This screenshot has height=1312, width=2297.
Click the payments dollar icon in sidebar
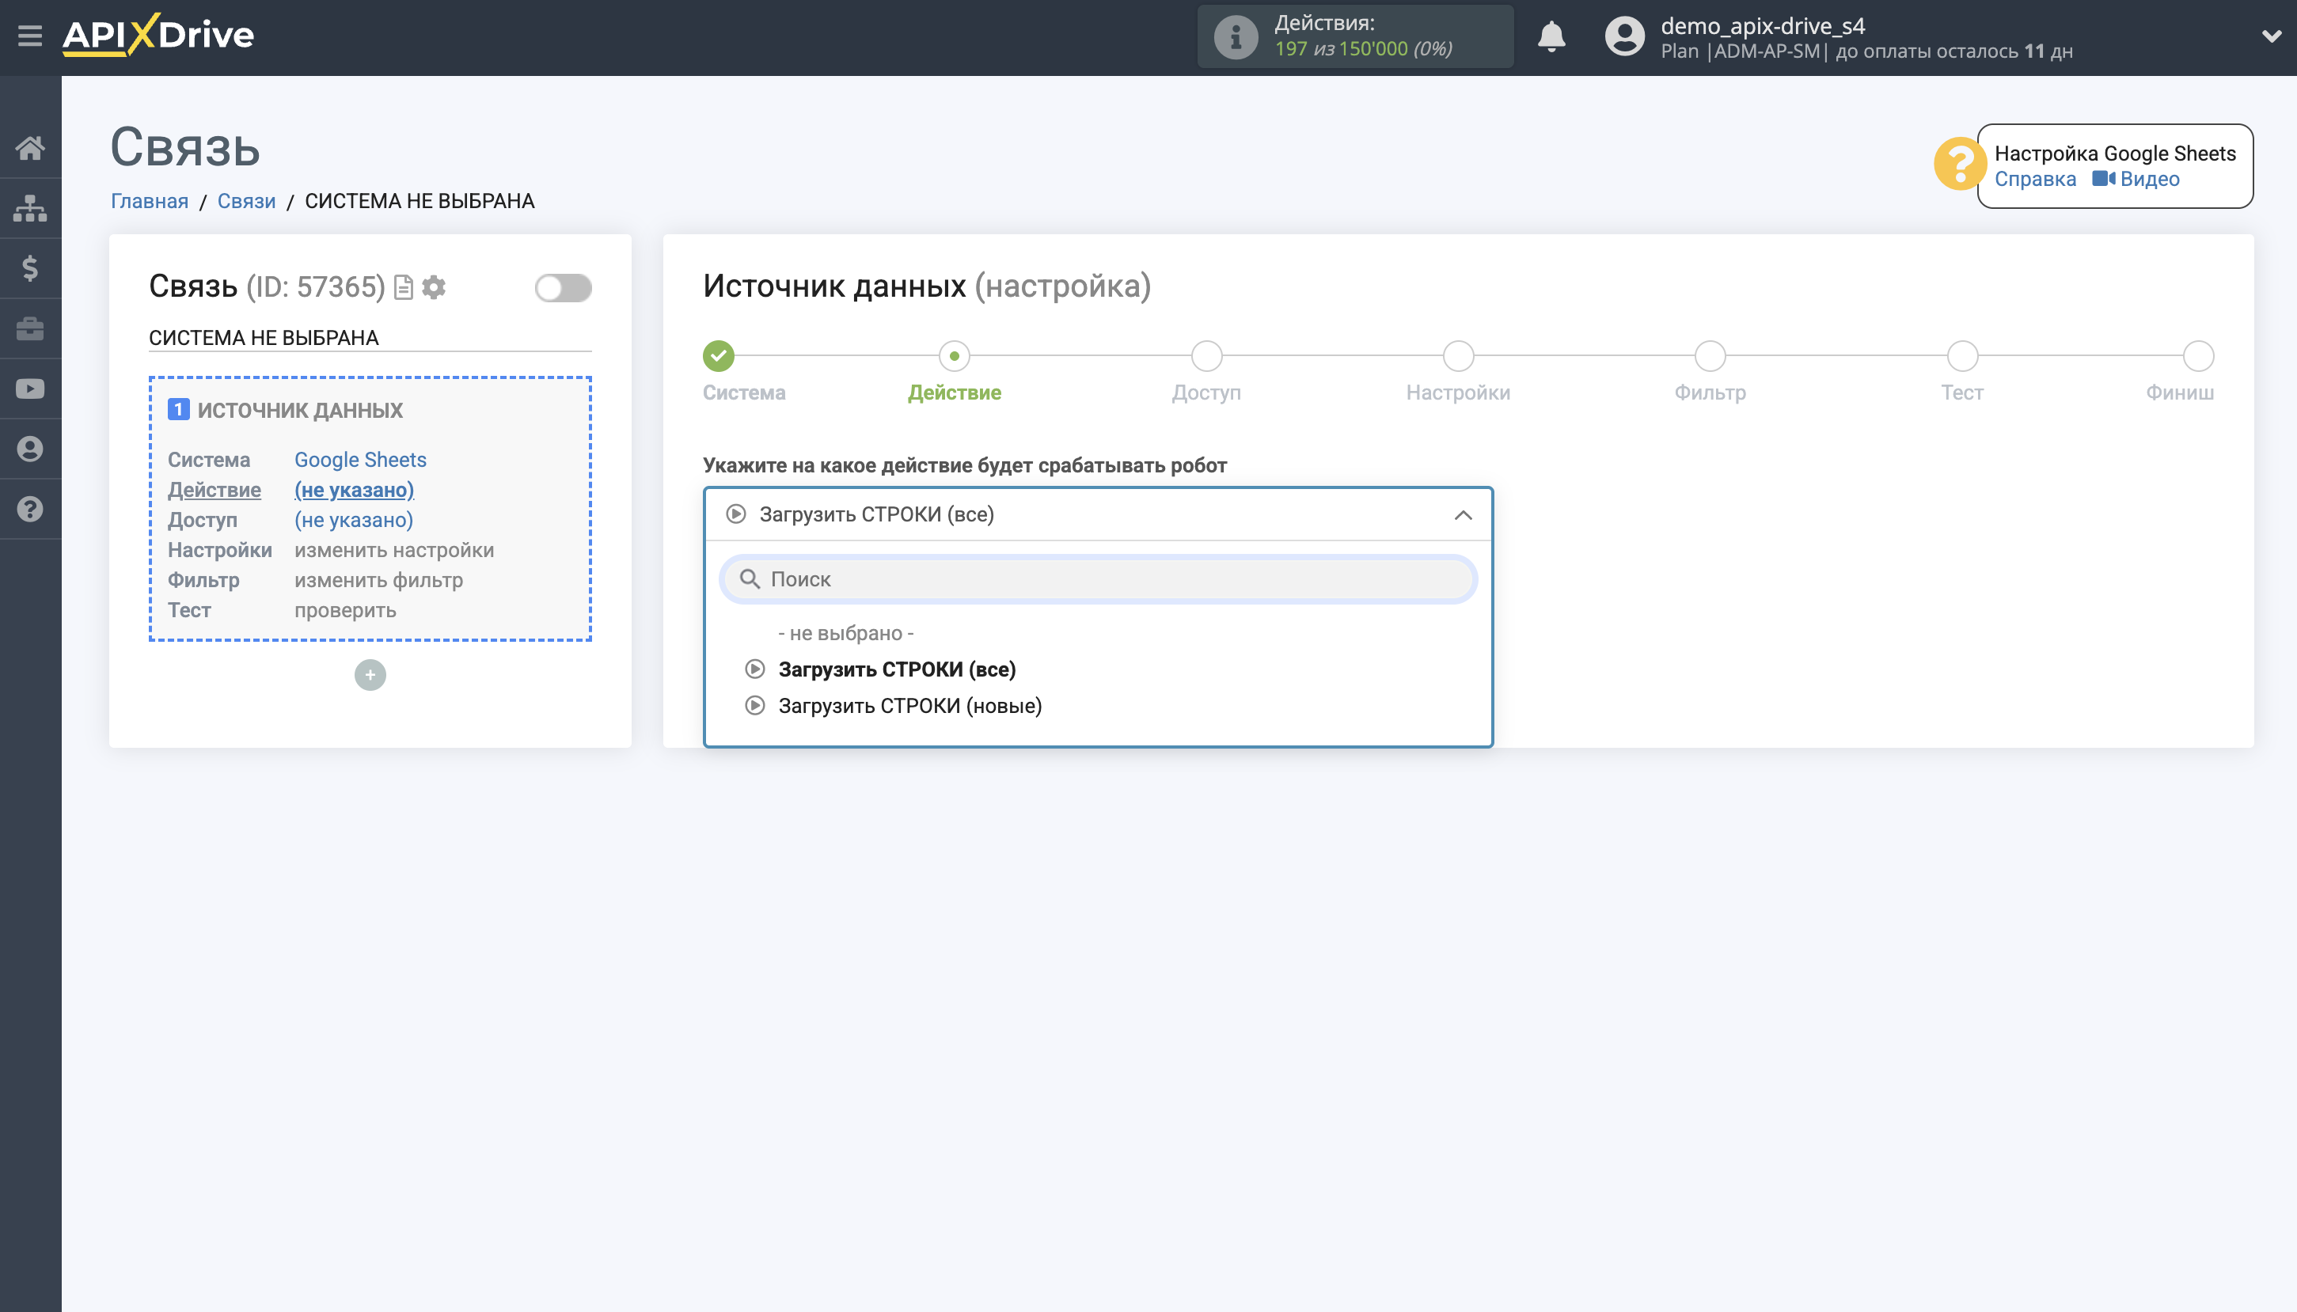[x=30, y=267]
